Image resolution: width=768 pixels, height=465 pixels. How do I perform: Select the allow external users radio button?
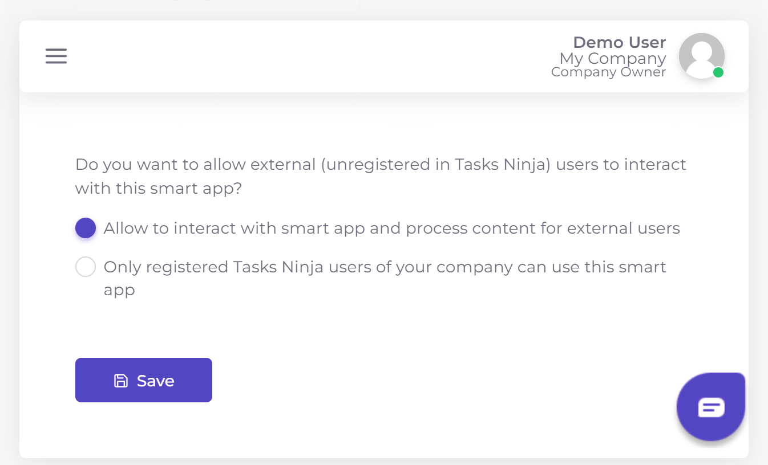pyautogui.click(x=86, y=229)
